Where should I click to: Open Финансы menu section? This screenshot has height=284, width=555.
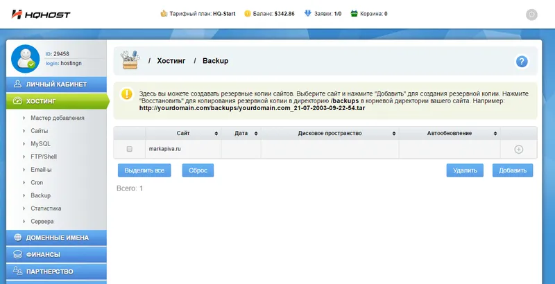(x=56, y=255)
